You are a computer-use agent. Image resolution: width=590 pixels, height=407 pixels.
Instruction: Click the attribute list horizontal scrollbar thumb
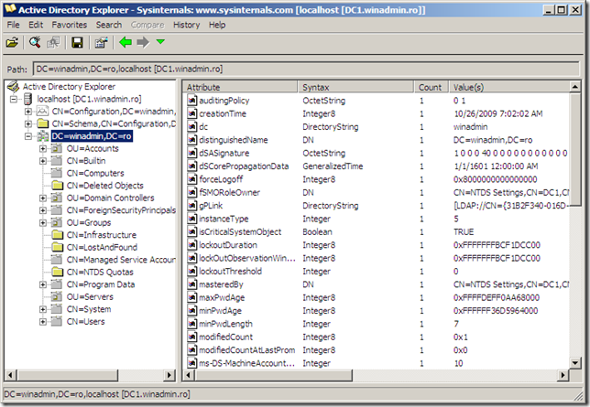coord(274,375)
